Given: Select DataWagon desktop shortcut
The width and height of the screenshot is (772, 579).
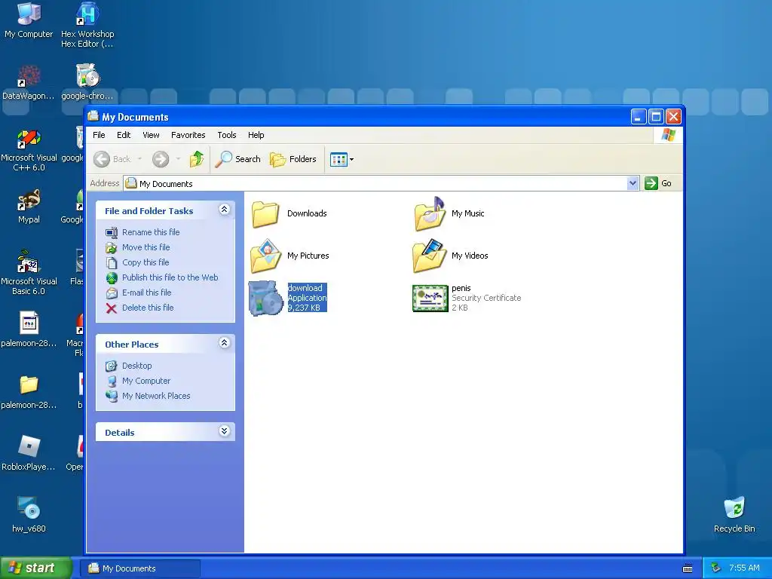Looking at the screenshot, I should (29, 82).
